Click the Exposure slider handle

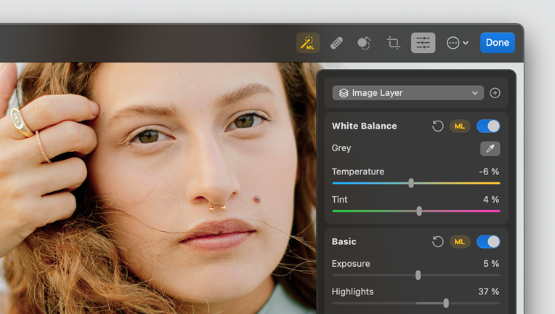coord(418,275)
